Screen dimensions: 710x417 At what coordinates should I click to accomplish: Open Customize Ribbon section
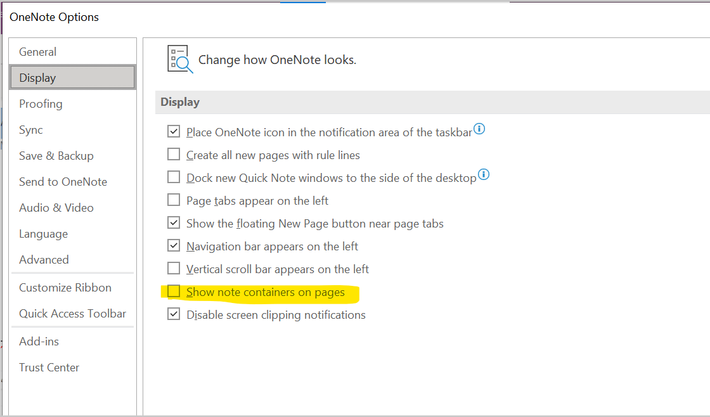[65, 287]
